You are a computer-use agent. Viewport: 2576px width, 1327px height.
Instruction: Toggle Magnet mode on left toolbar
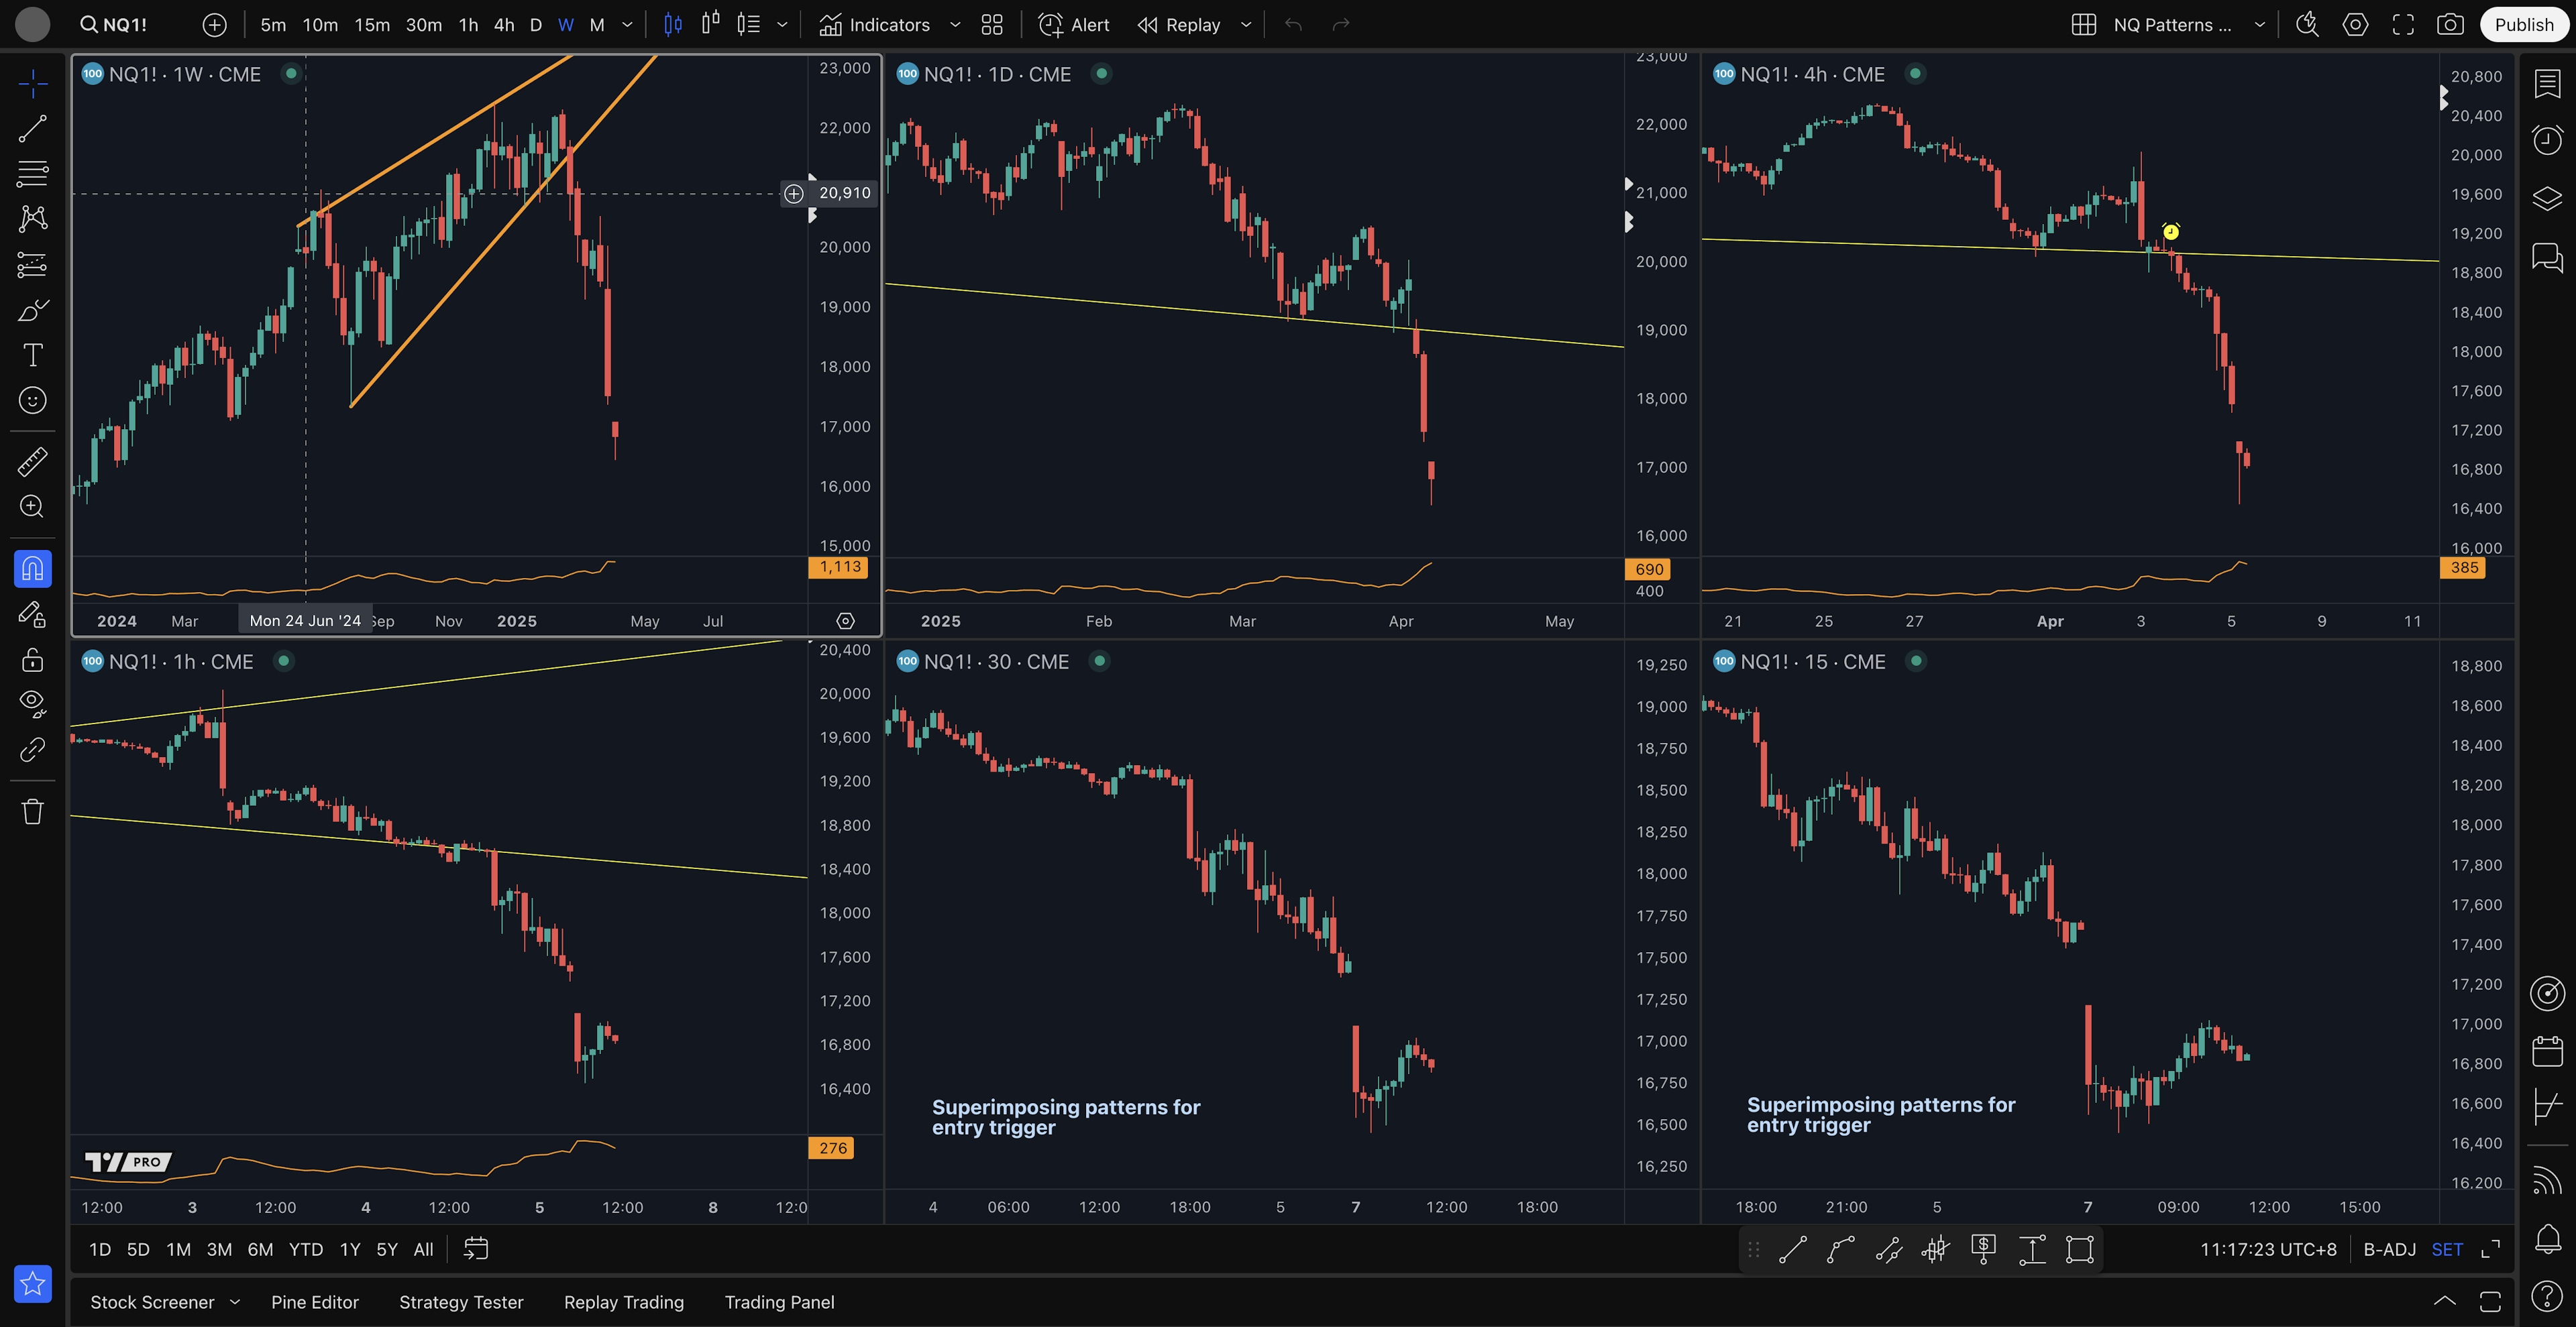tap(32, 569)
